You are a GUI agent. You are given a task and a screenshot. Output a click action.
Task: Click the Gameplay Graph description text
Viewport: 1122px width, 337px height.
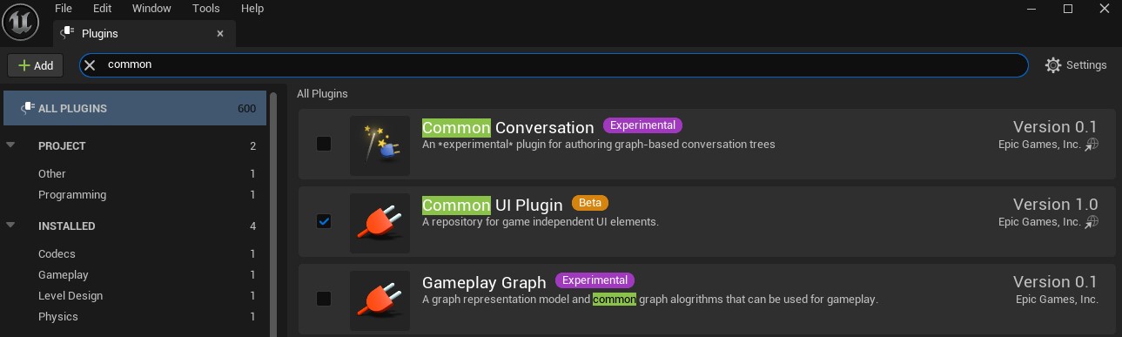[650, 300]
